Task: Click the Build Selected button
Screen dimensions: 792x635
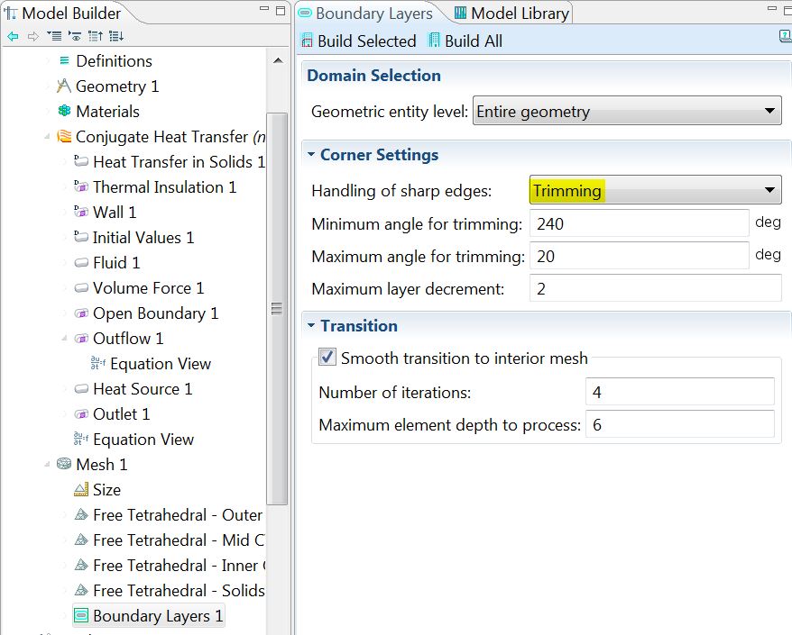Action: click(x=357, y=41)
